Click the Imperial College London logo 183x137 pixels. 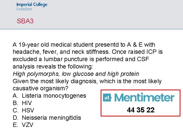[x=32, y=7]
